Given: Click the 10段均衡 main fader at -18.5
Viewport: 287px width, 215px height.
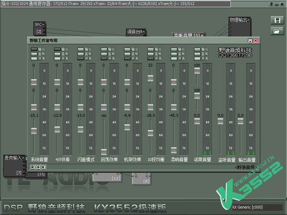Looking at the screenshot, I should 150,133.
